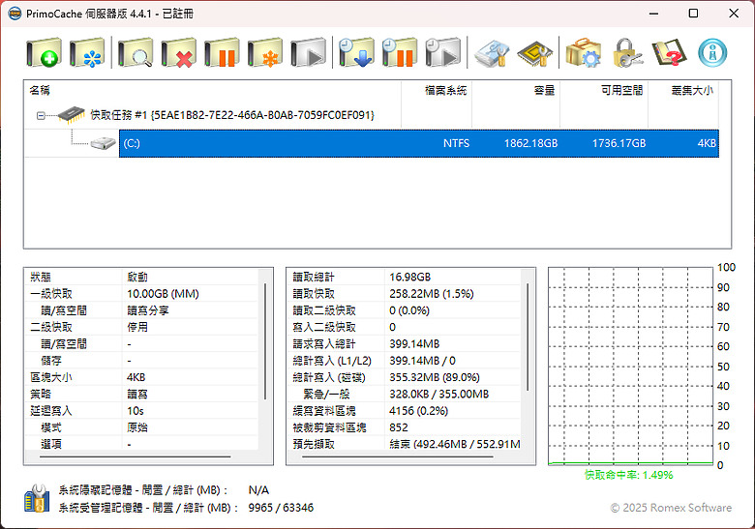Select the 快取任務 #1 task row

click(x=232, y=115)
